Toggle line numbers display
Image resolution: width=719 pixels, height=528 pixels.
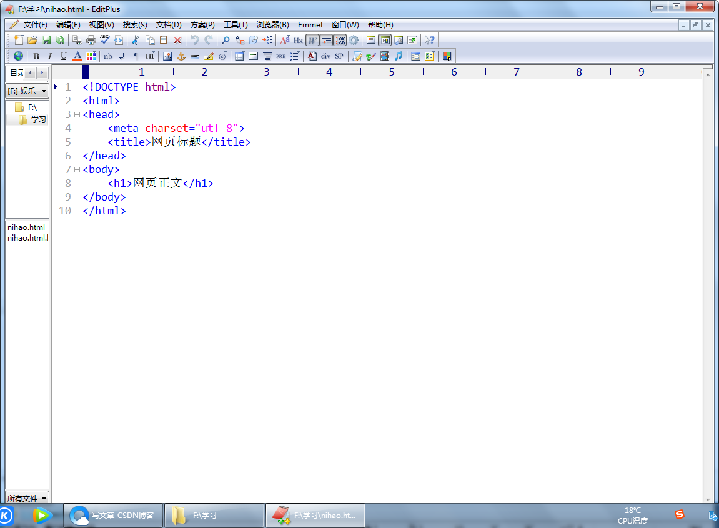coord(340,41)
